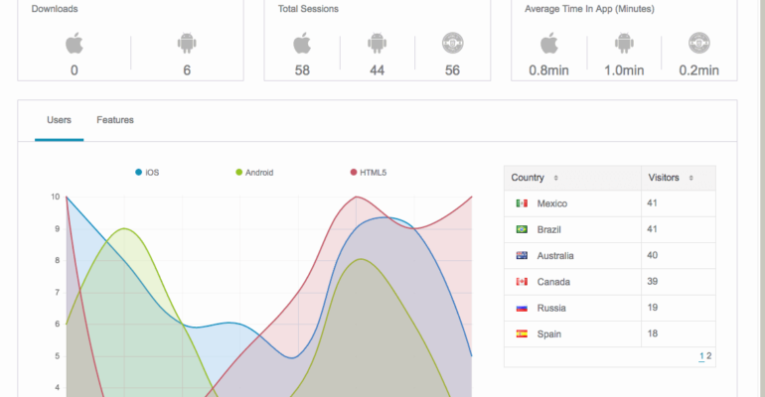Click the Downloads card title
Screen dimensions: 765x397
55,9
